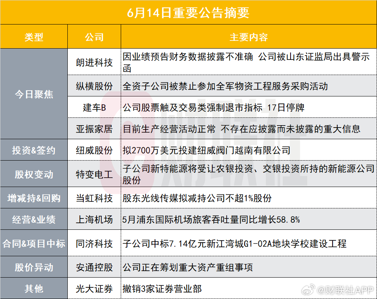Select company cell '上海机场'

94,219
